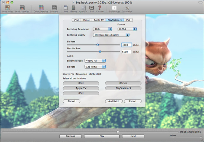Screen dimensions: 204x142
Task: Open the Encoding Quality dropdown
Action: point(111,35)
